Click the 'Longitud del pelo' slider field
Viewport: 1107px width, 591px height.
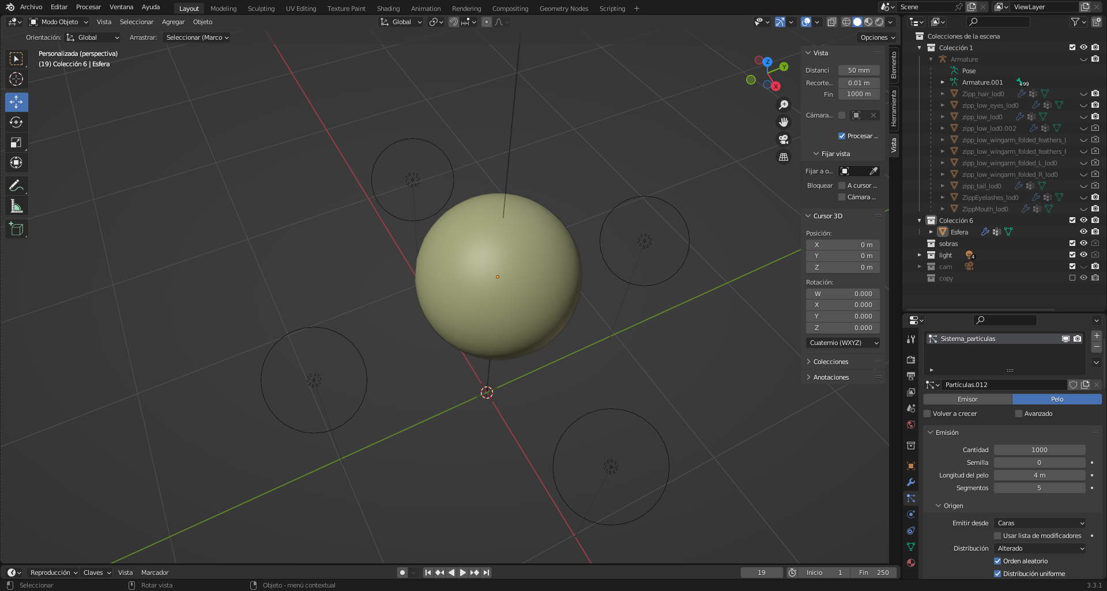tap(1040, 475)
